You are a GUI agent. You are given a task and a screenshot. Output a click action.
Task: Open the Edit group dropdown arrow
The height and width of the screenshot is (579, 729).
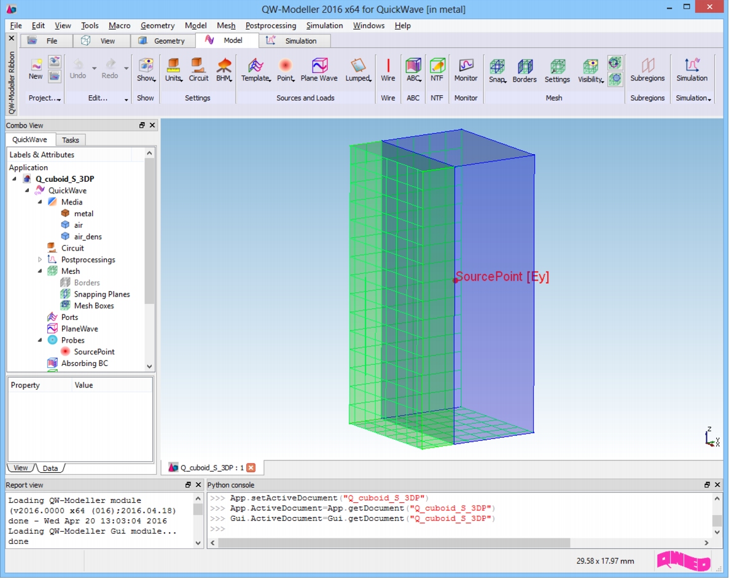(x=126, y=99)
